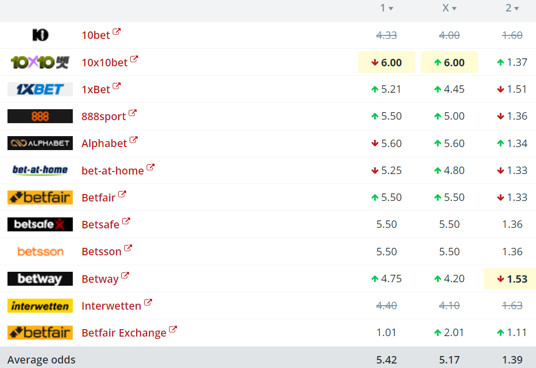Follow the Interwetten bookmaker link
536x368 pixels.
[112, 306]
